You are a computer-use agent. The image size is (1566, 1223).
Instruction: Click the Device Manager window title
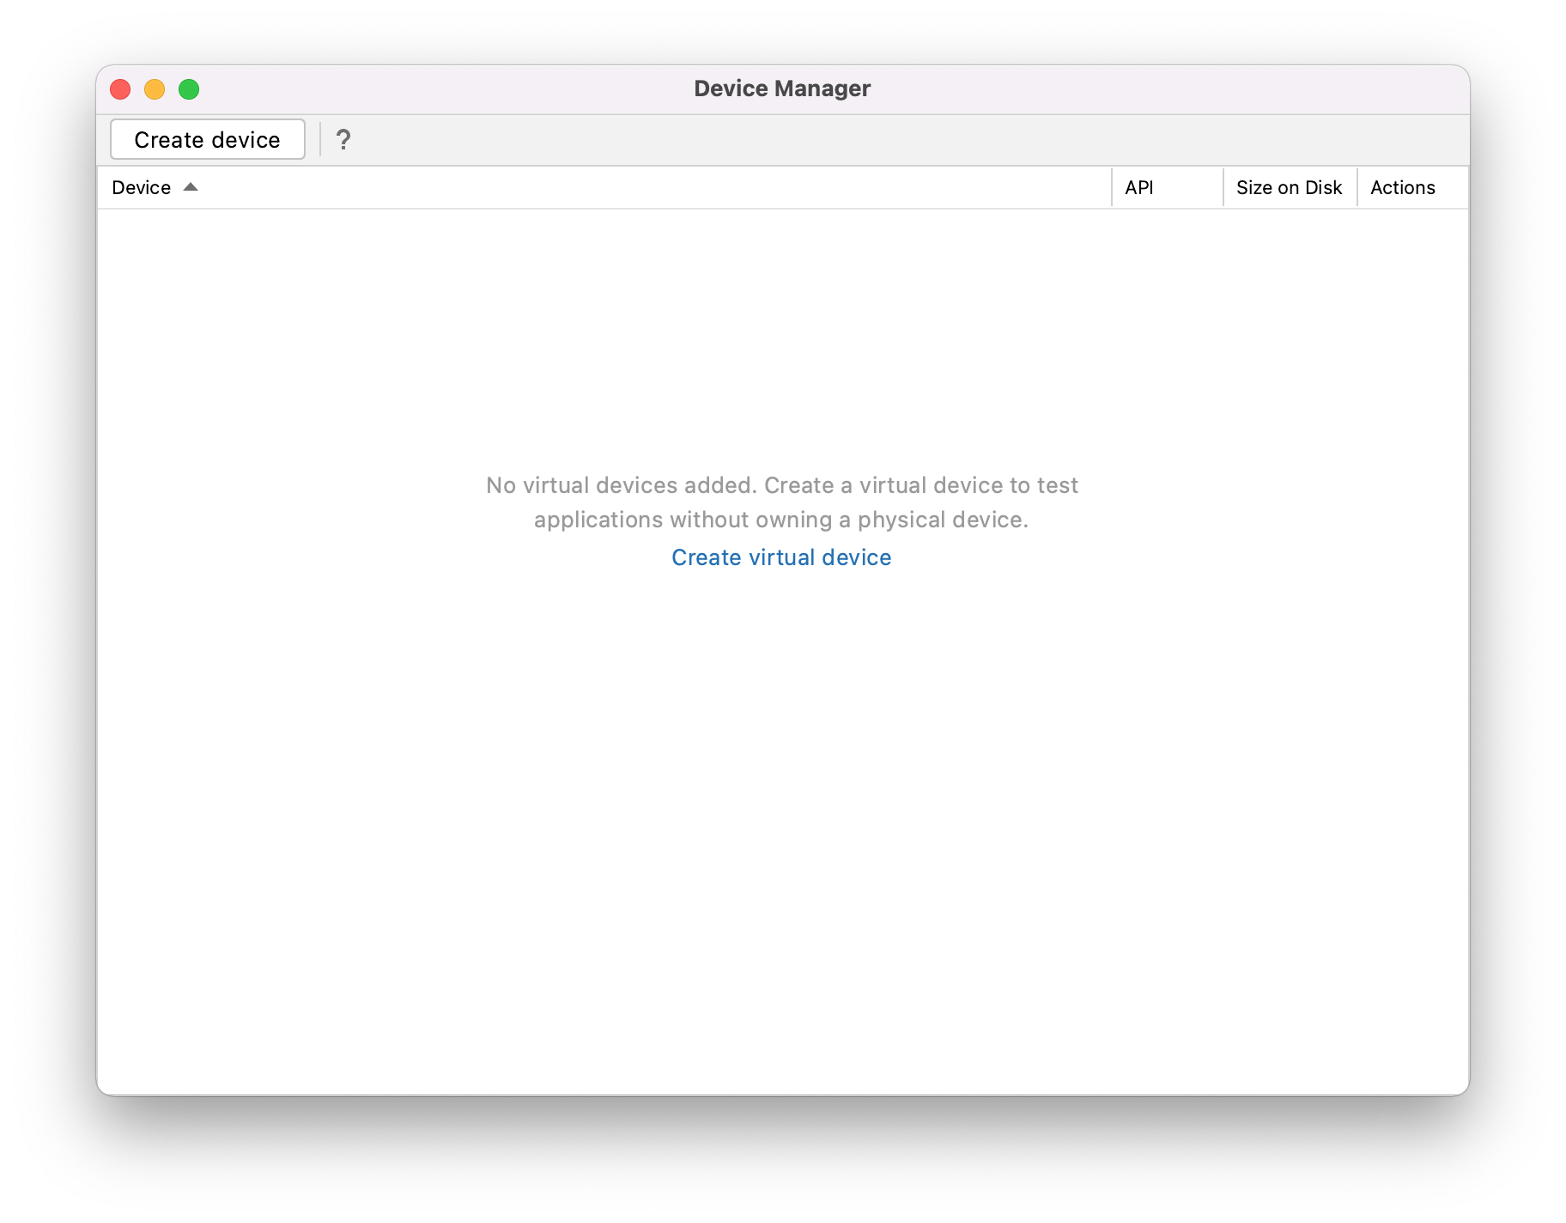pos(782,88)
